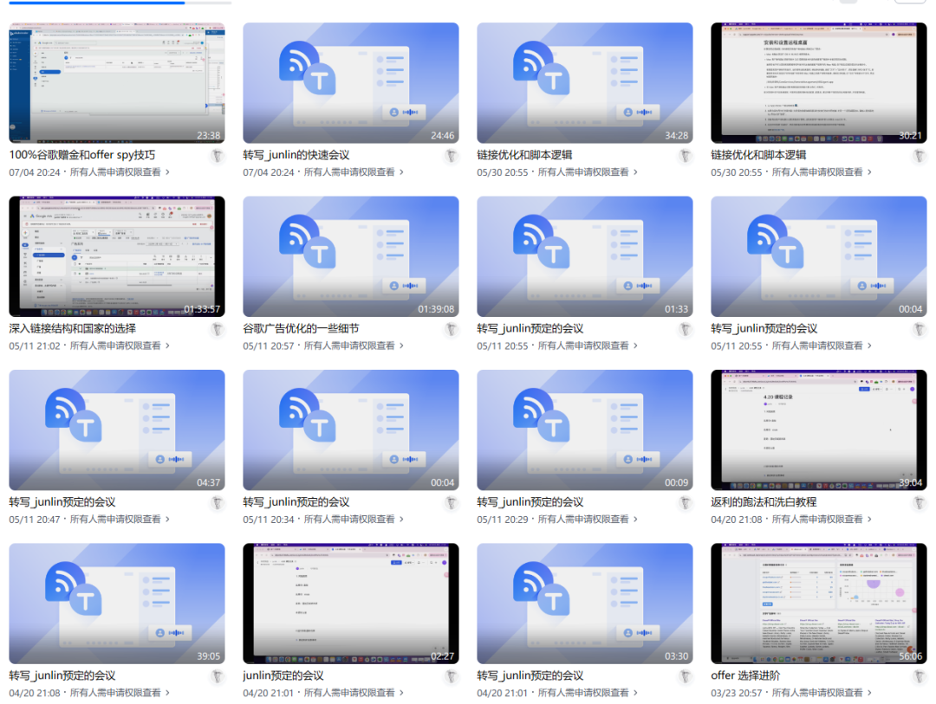The image size is (936, 704).
Task: Click owner avatar on the 05/11 20:34 meeting card
Action: tap(452, 504)
